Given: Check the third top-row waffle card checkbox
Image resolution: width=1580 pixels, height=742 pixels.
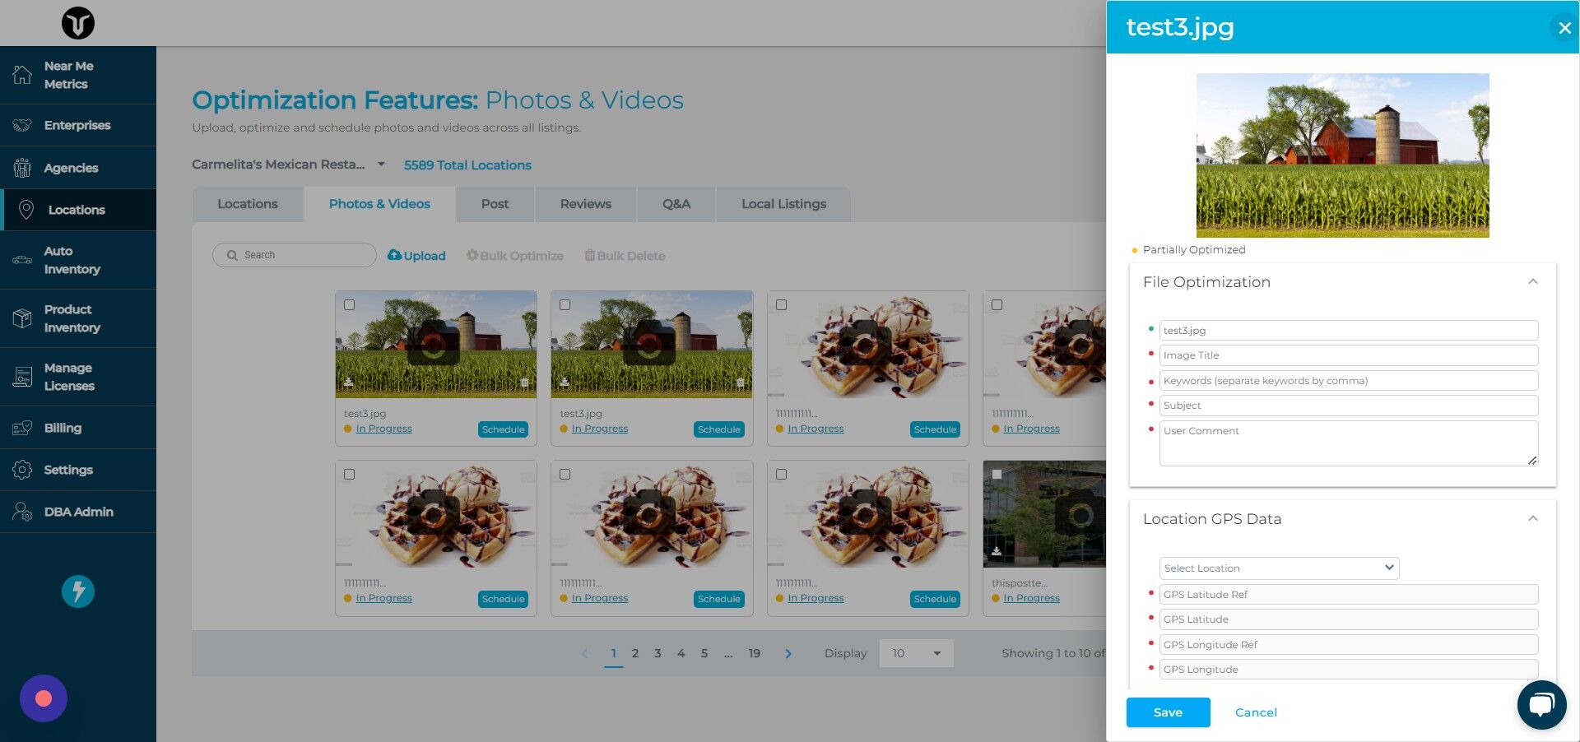Looking at the screenshot, I should [x=781, y=305].
